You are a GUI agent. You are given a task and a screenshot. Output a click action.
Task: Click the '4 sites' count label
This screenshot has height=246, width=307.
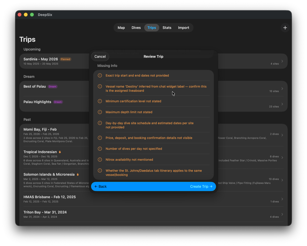coord(275,64)
